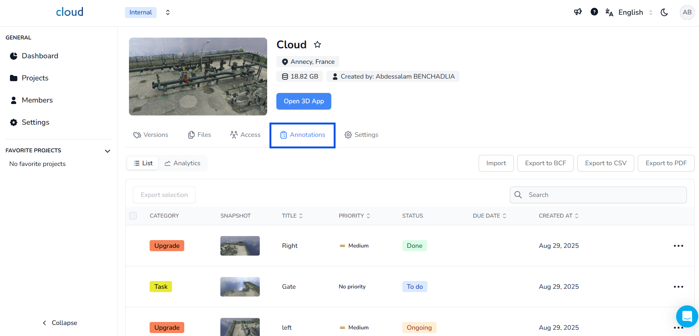Open the AB user avatar menu

coord(686,13)
